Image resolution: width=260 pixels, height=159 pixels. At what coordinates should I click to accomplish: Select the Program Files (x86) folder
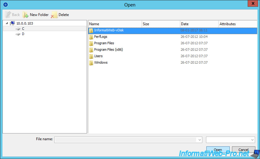click(108, 50)
